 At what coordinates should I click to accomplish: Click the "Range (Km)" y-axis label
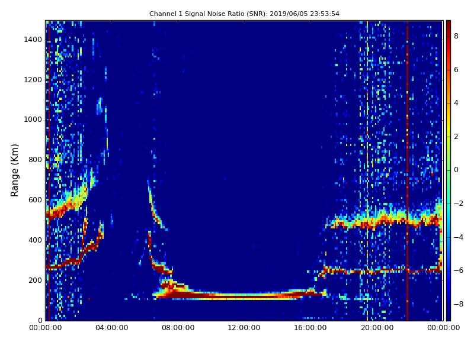[x=14, y=170]
